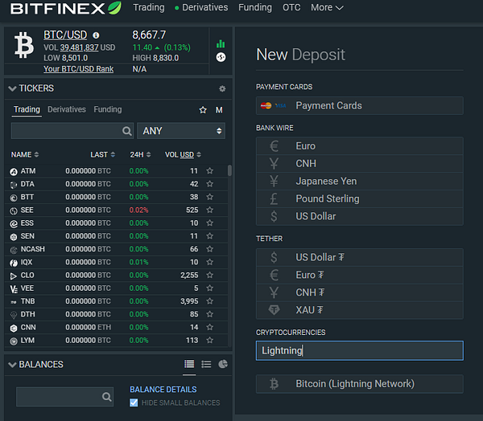Click the ticker search magnifier icon

coord(126,131)
